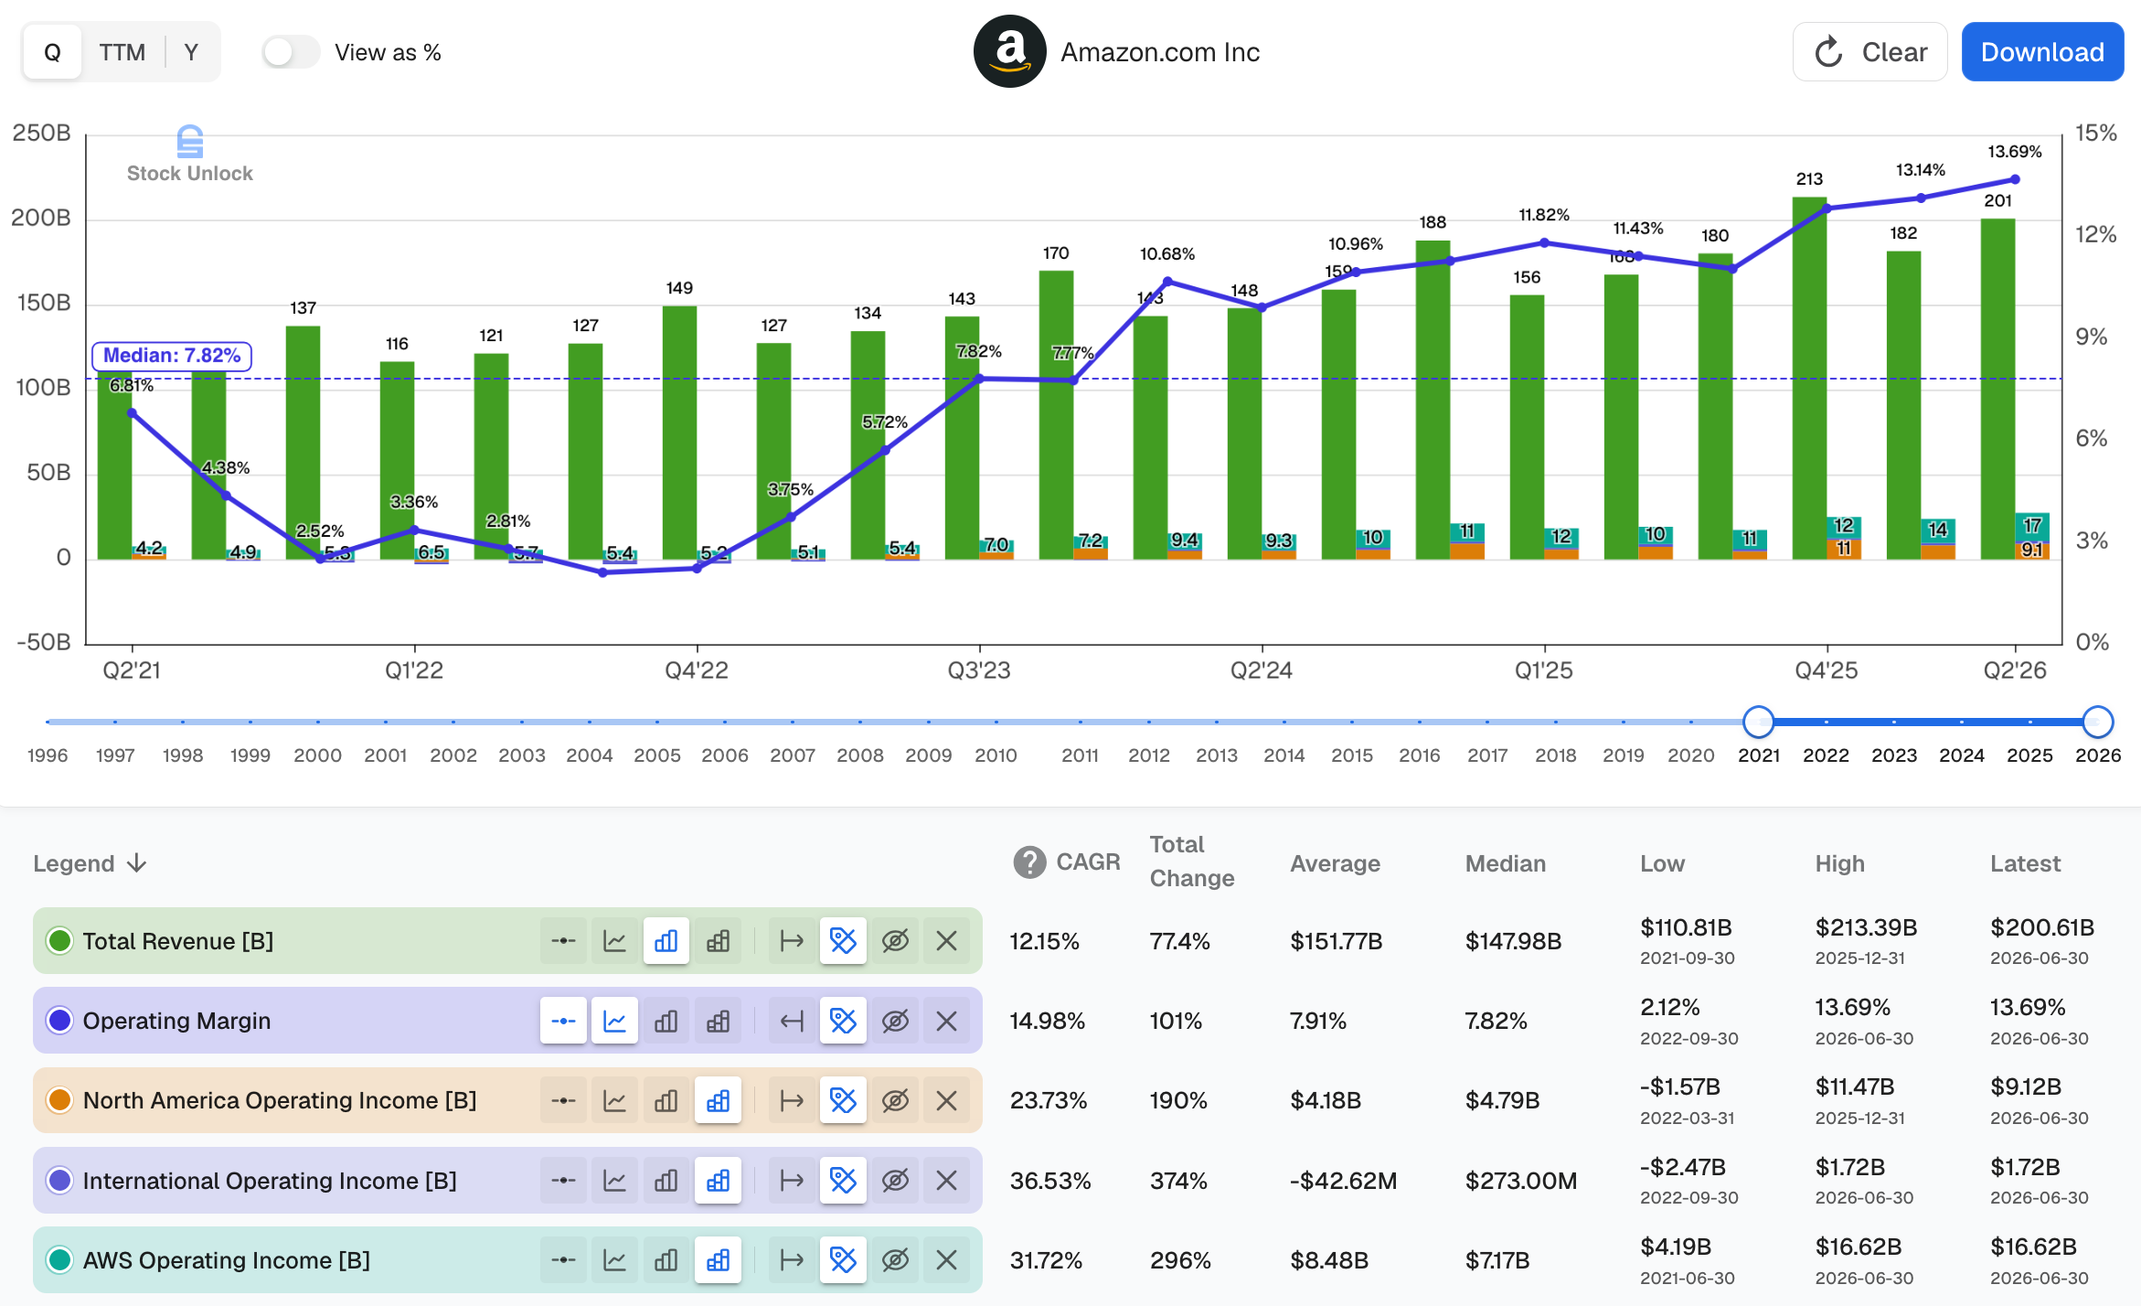Click the 2021 range slider handle
Image resolution: width=2141 pixels, height=1306 pixels.
click(x=1759, y=723)
